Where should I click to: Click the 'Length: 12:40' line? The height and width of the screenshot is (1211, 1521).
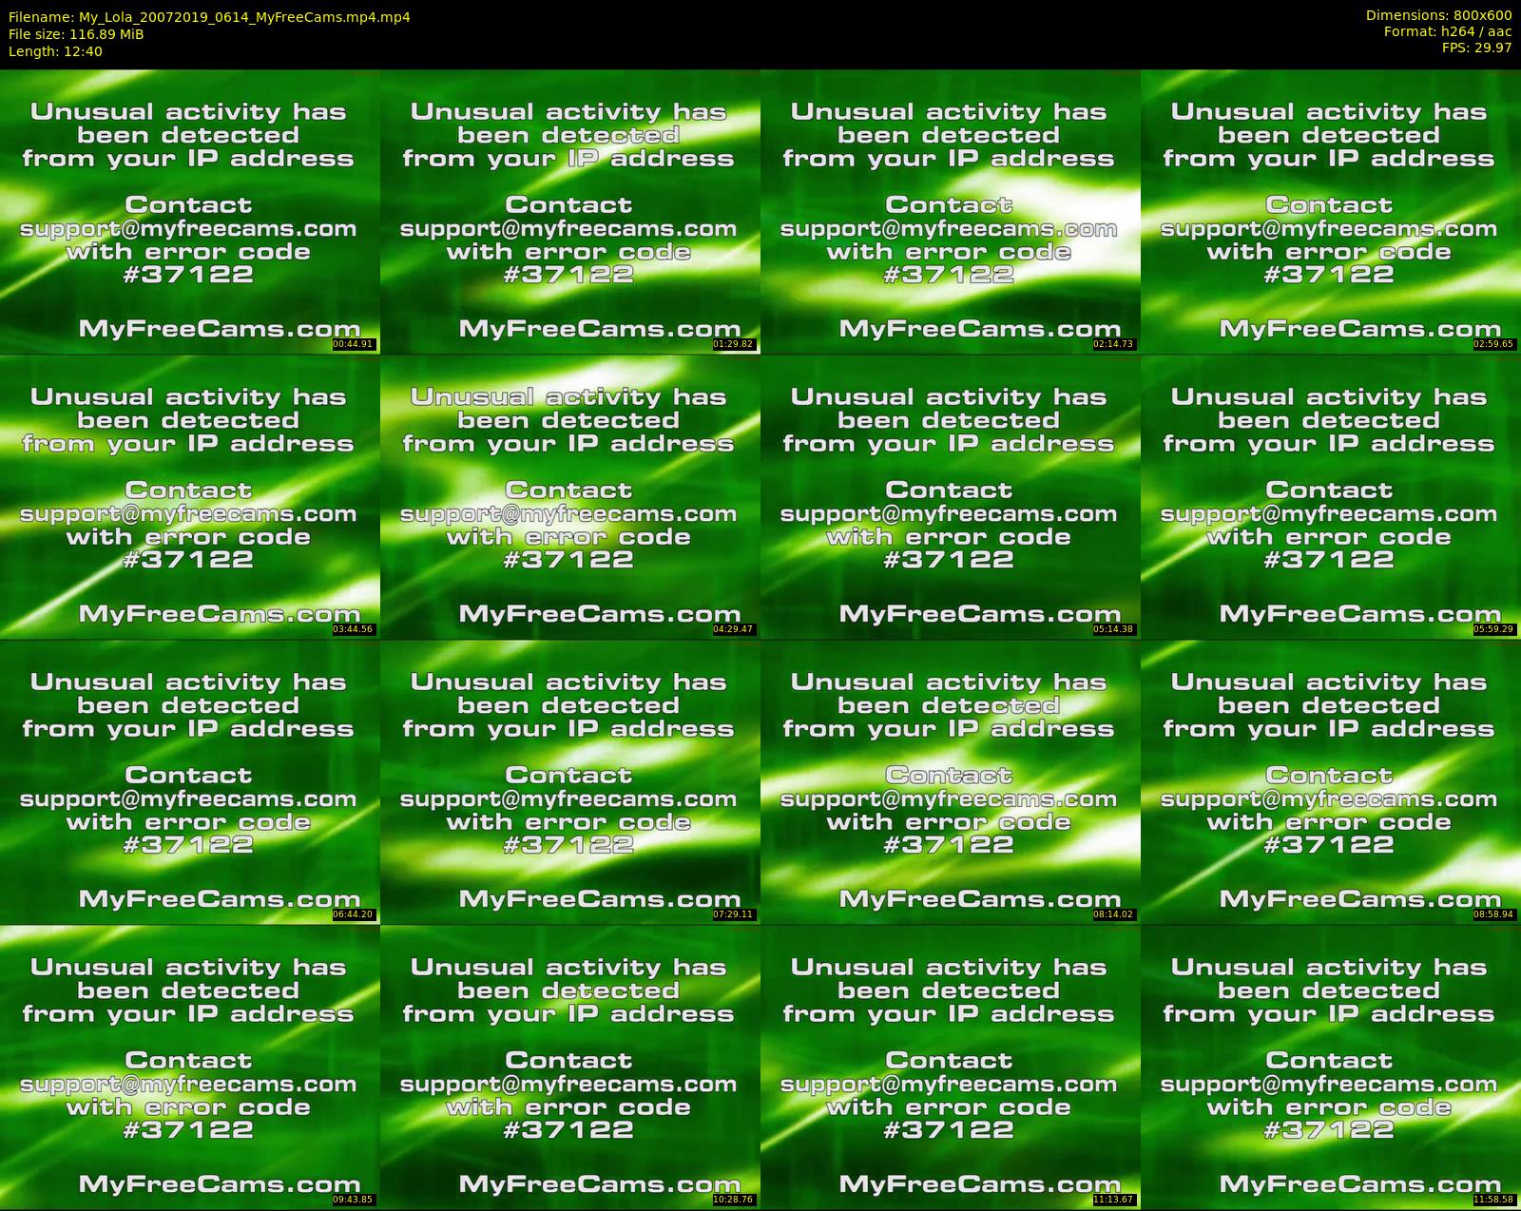[x=55, y=51]
